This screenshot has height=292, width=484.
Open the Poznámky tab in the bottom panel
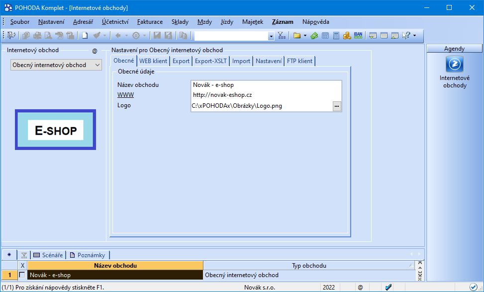pos(88,255)
